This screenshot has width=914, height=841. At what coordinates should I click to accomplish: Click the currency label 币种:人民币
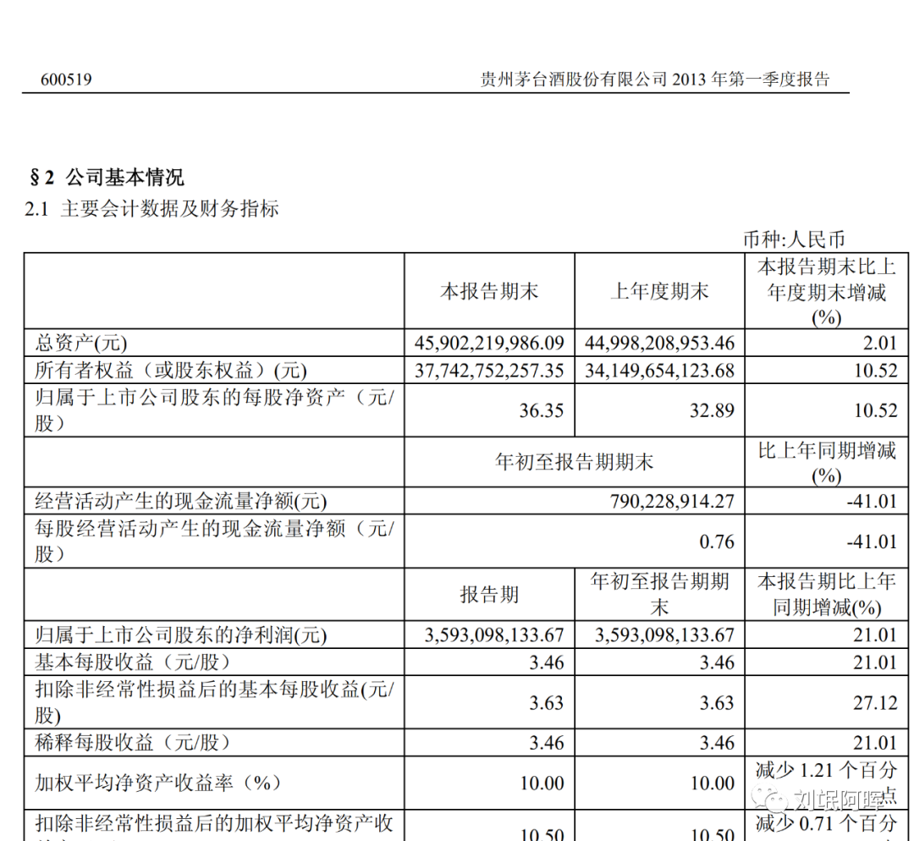[x=794, y=239]
